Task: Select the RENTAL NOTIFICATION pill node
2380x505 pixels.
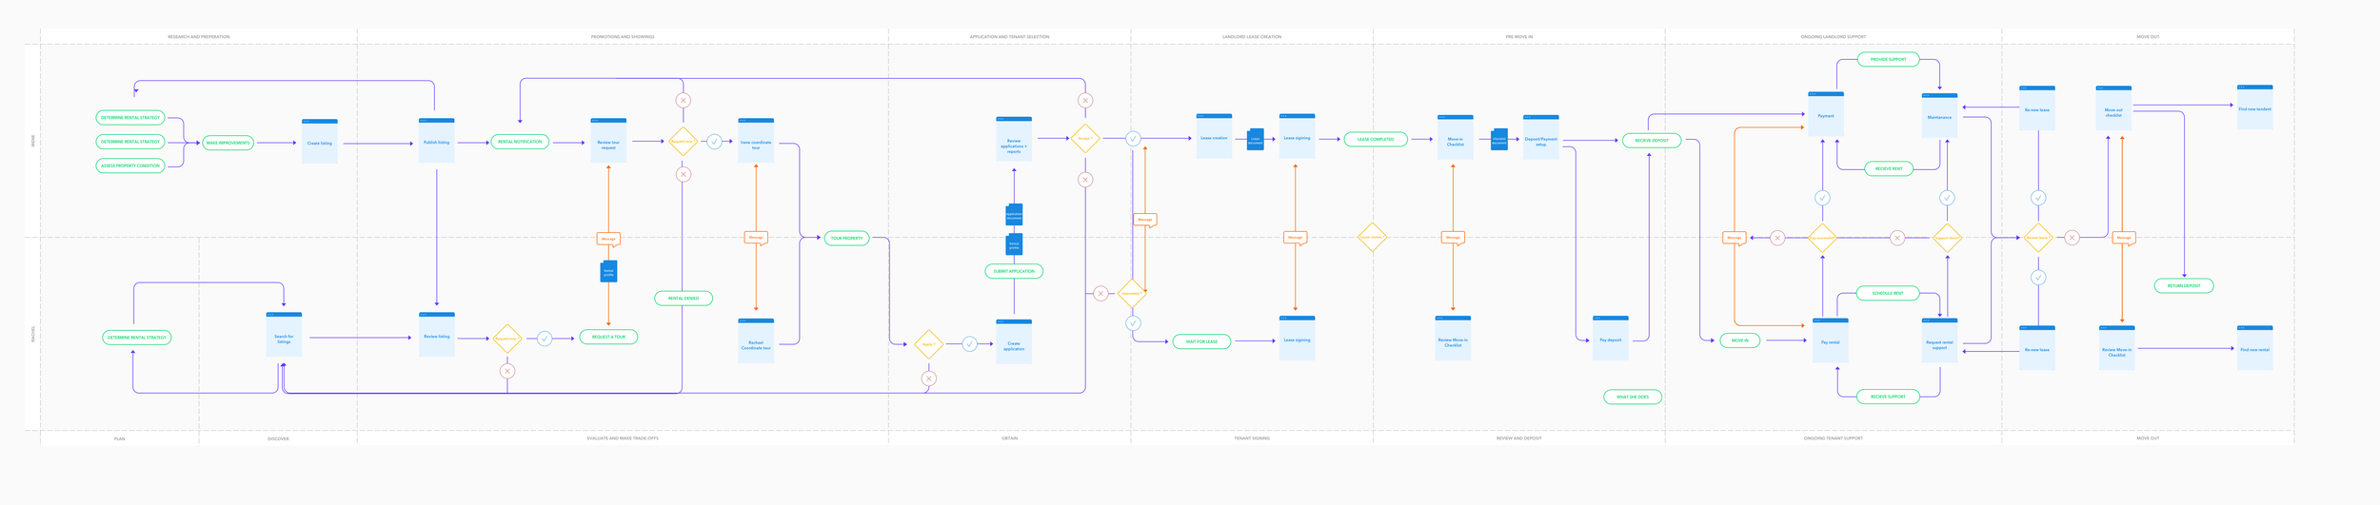Action: 520,142
